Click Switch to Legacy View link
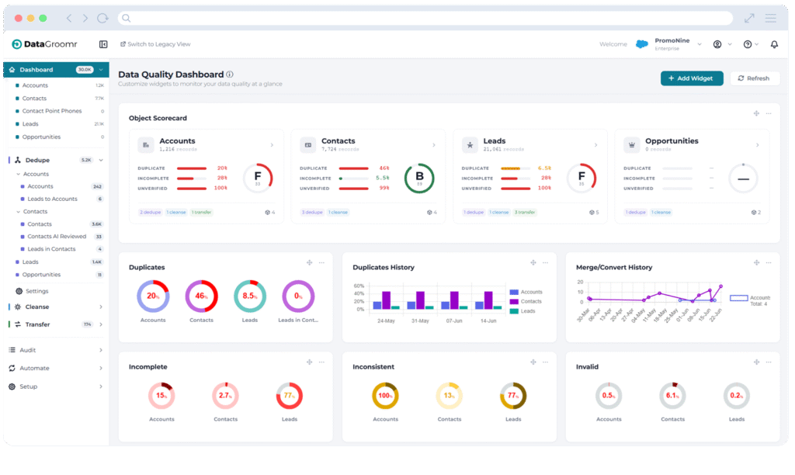The height and width of the screenshot is (475, 795). 155,44
